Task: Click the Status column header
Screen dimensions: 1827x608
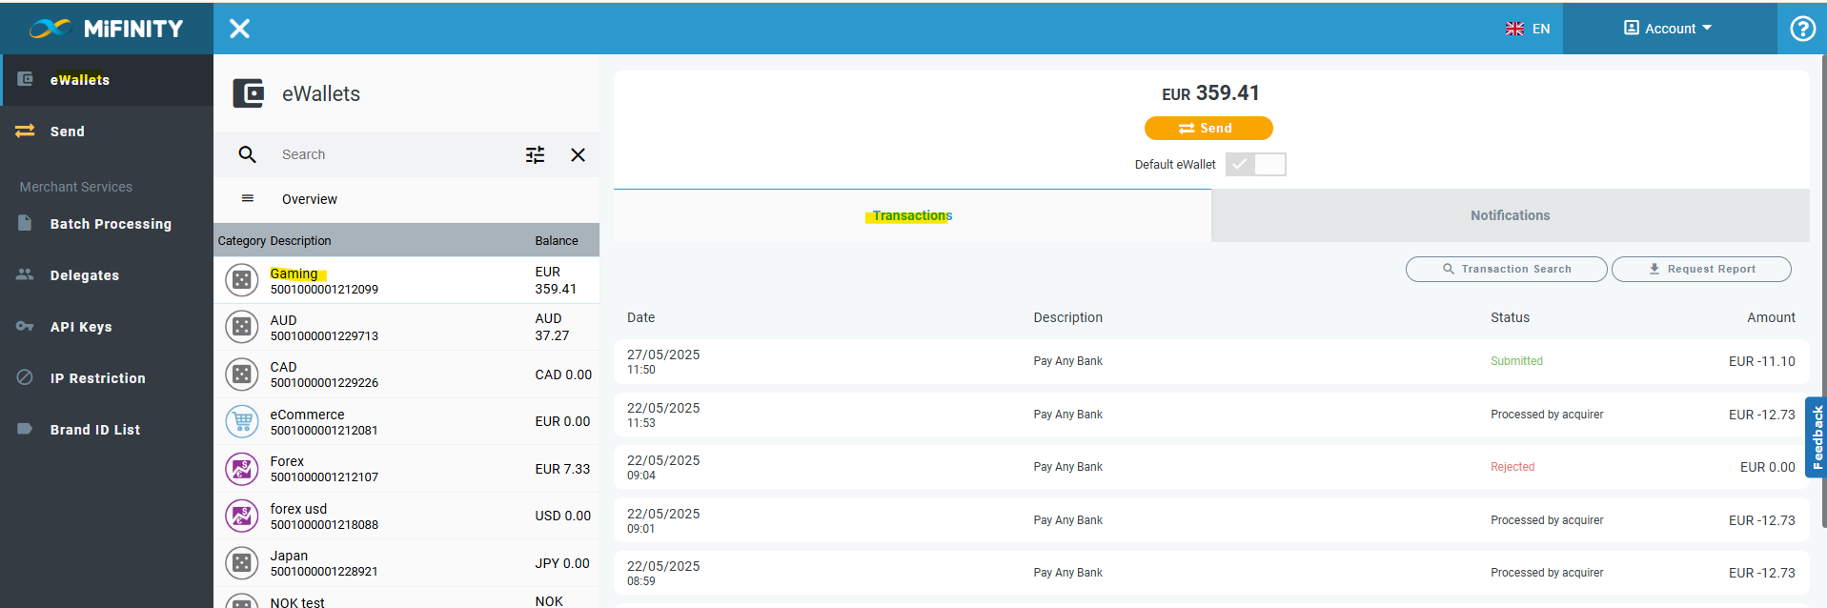Action: click(1510, 317)
